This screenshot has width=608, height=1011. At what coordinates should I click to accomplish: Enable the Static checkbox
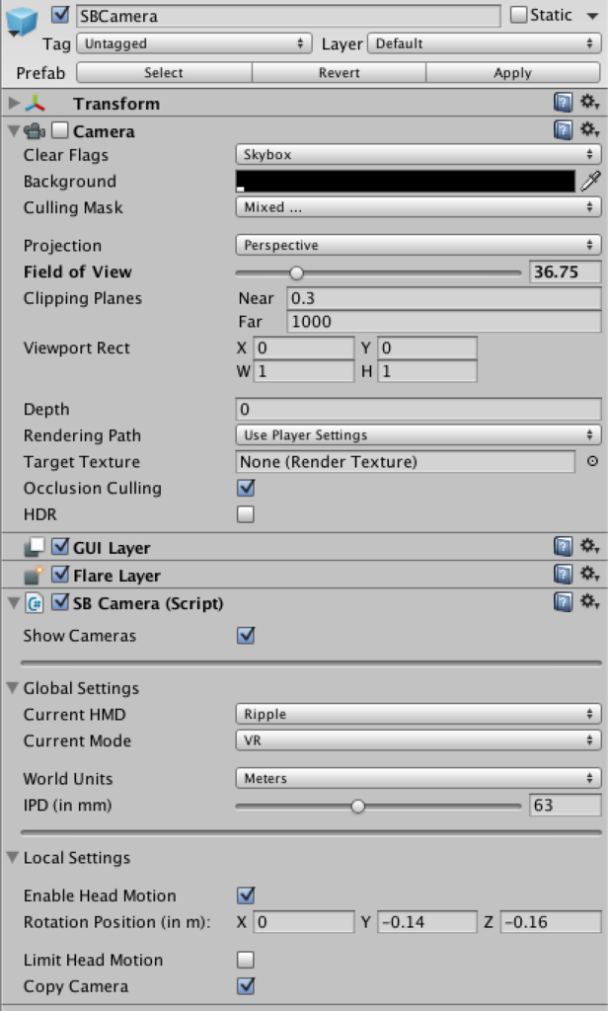point(518,14)
